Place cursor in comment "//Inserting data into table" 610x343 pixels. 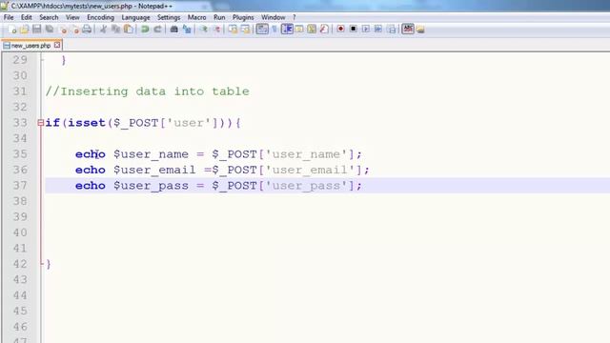(148, 91)
